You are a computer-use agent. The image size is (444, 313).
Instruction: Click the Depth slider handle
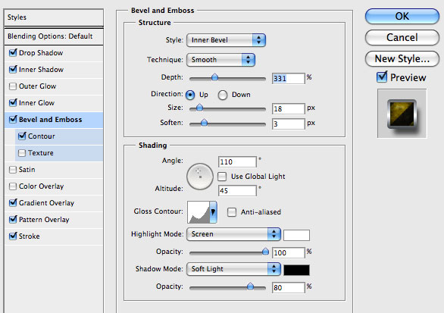pyautogui.click(x=215, y=77)
